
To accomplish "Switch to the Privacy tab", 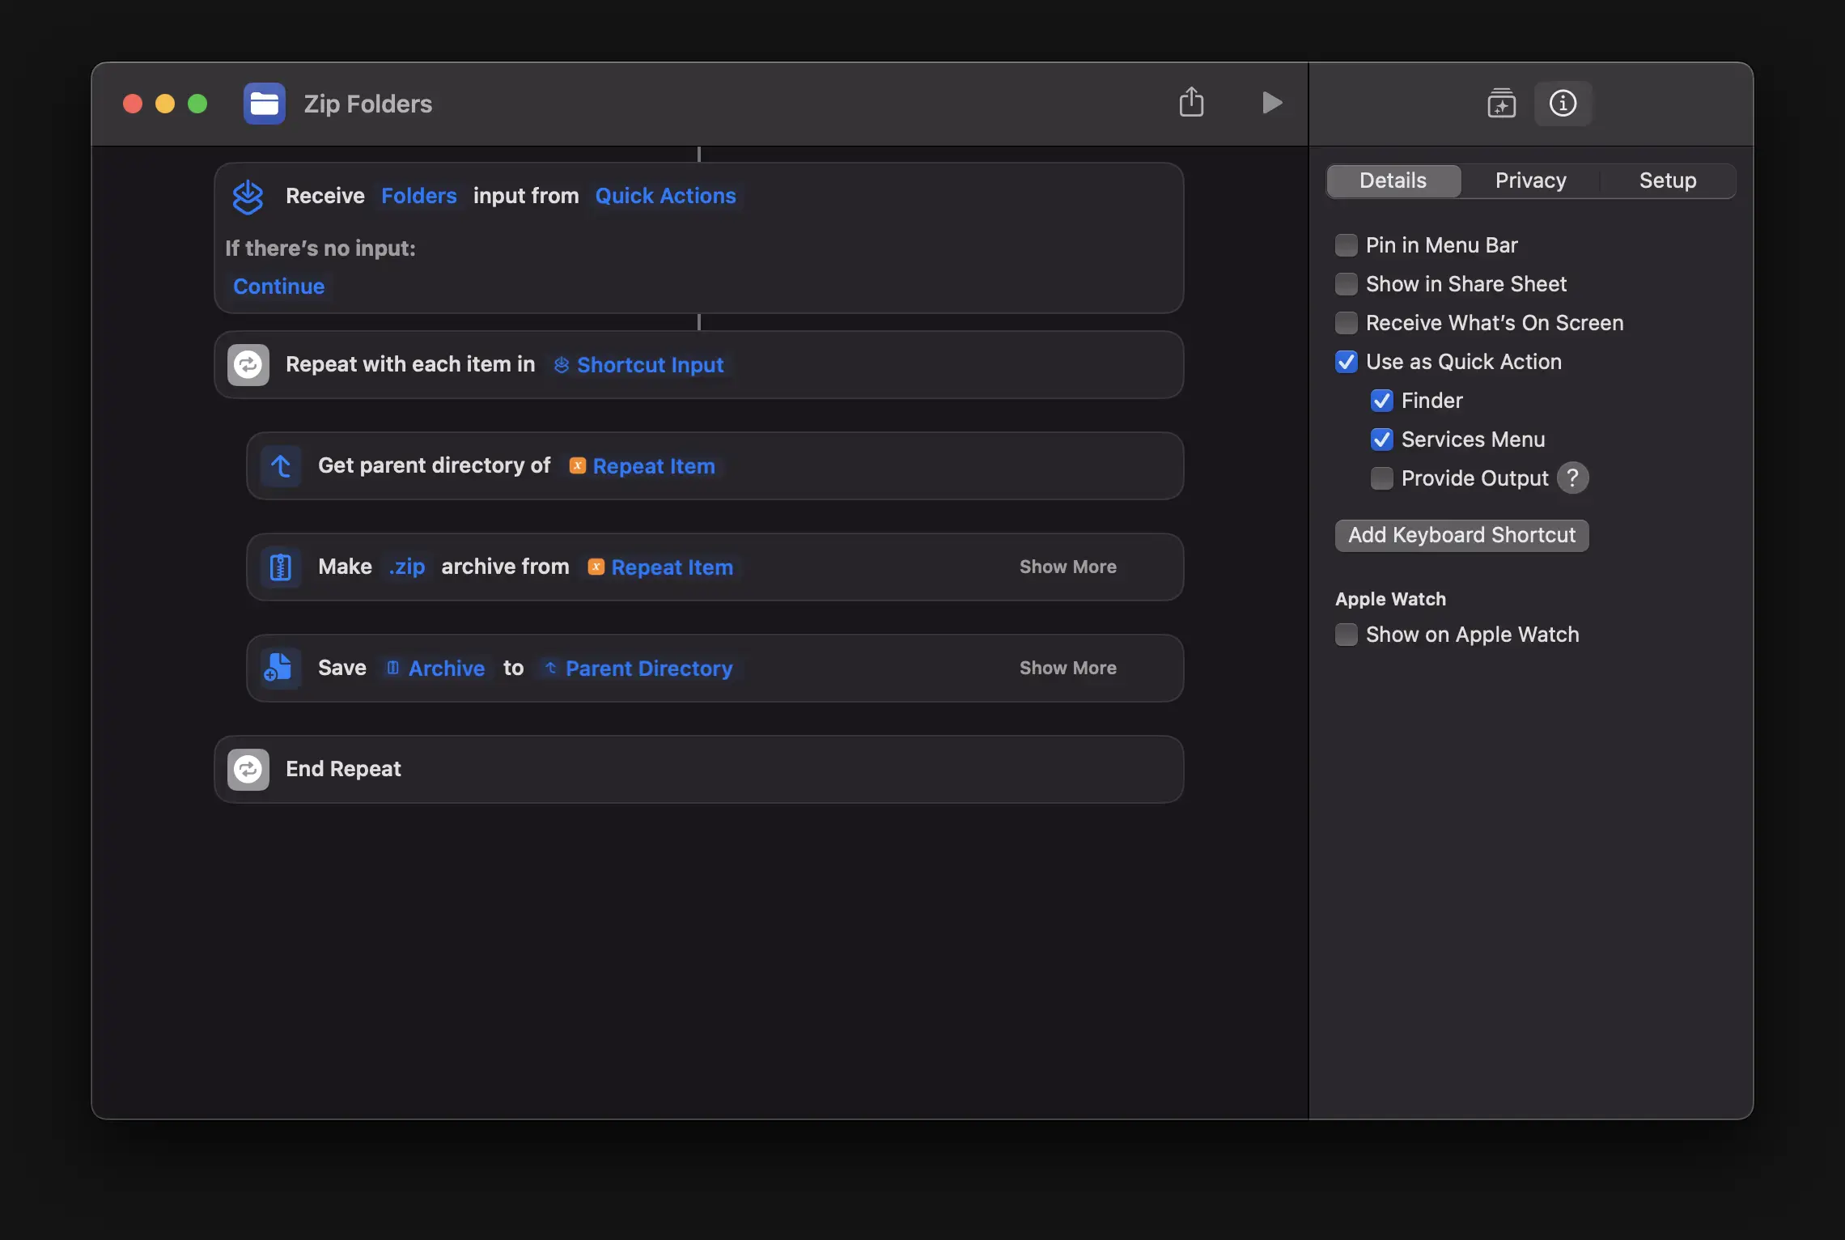I will click(1529, 180).
